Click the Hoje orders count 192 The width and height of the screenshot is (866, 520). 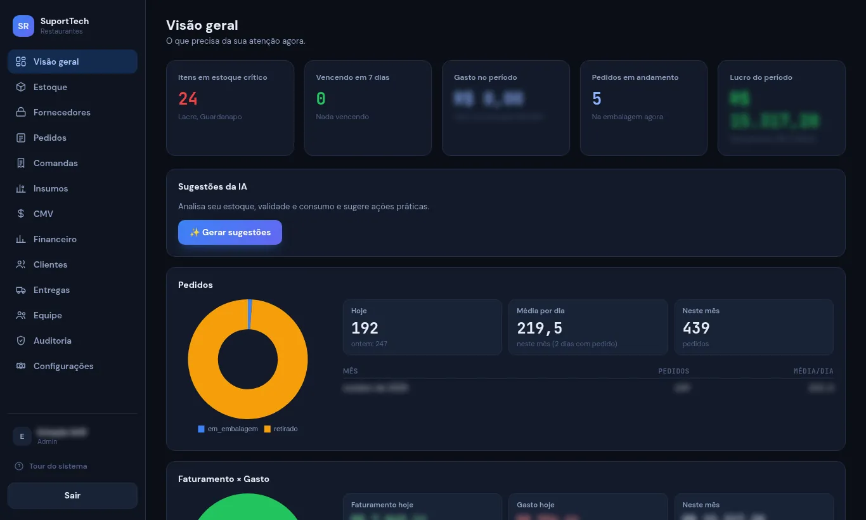[x=365, y=328]
